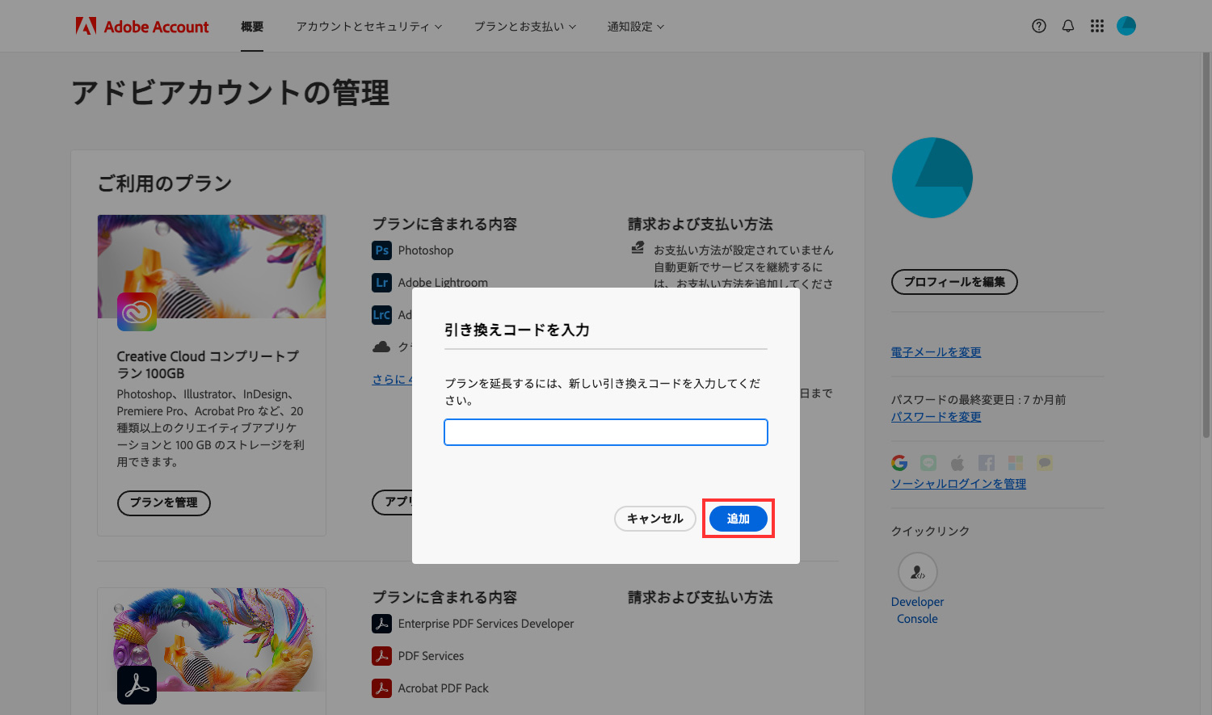This screenshot has width=1212, height=715.
Task: Click the Photoshop Ps icon
Action: [x=381, y=250]
